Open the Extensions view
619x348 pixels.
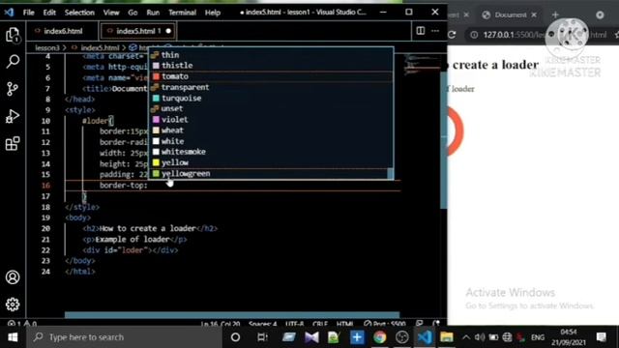[x=13, y=143]
